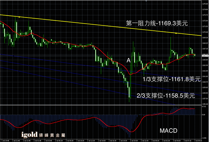Viewport: 209px width, 142px height.
Task: Select the 2/3支撑位-1158.5美元 label
Action: 166,96
